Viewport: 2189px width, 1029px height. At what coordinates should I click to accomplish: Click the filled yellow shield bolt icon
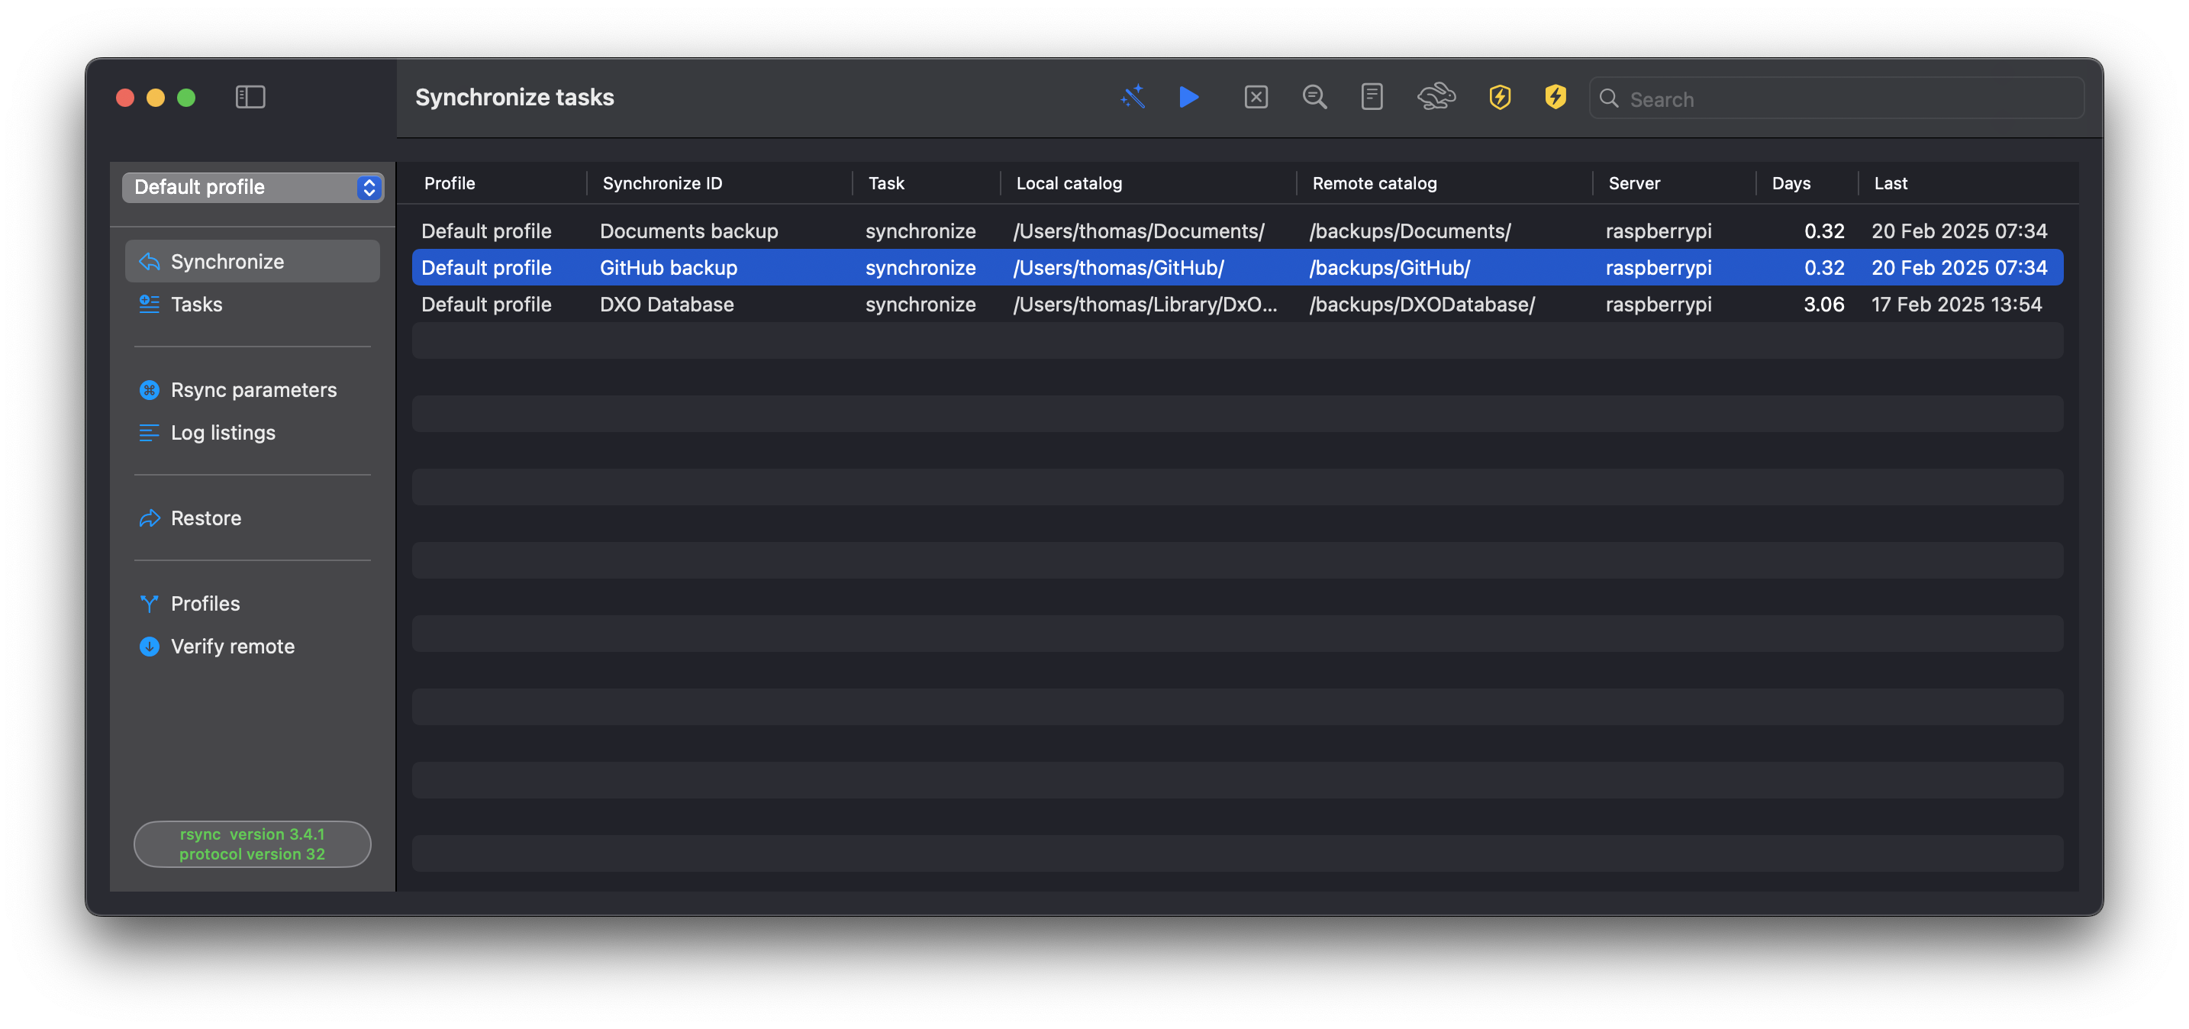coord(1555,97)
